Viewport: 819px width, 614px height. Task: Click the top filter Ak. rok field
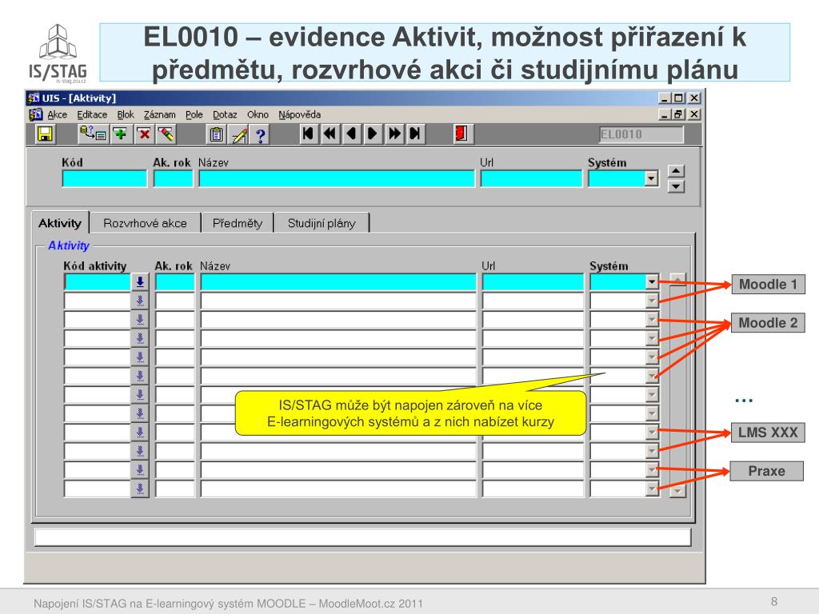[174, 178]
